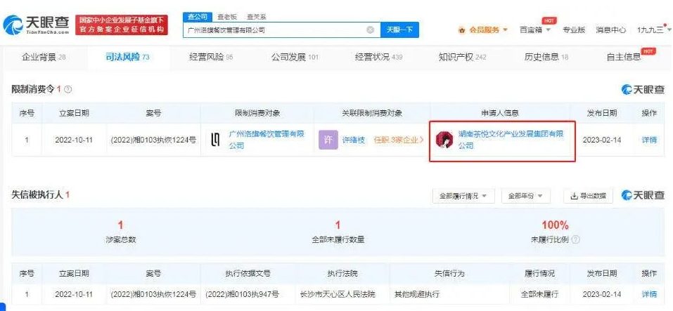Screen dimensions: 673x311
Task: Open 详情 in the 限制消费令 row
Action: tap(649, 140)
